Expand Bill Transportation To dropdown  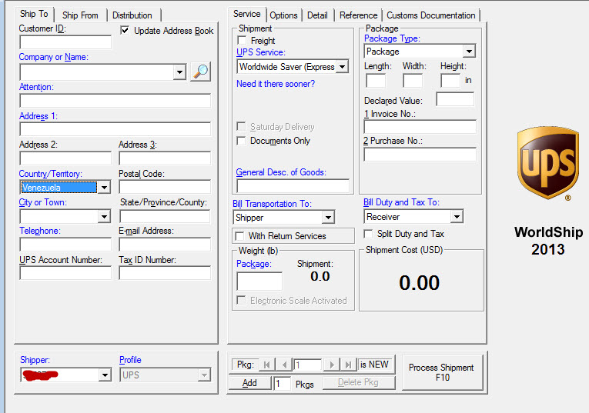coord(327,218)
